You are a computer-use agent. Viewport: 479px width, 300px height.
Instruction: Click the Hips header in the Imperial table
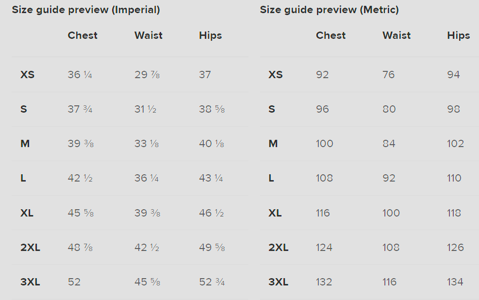click(x=210, y=35)
